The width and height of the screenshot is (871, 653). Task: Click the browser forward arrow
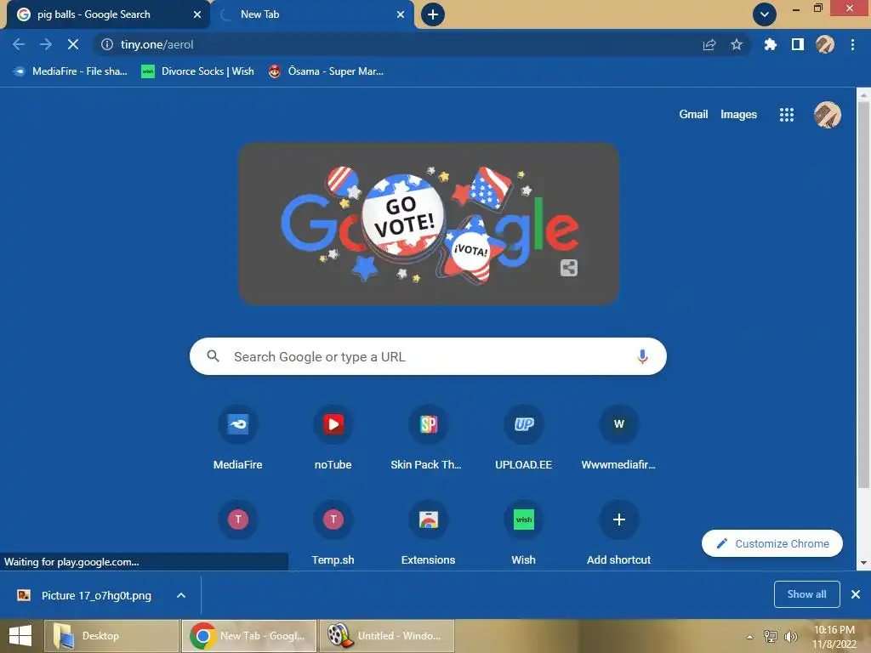pos(46,44)
